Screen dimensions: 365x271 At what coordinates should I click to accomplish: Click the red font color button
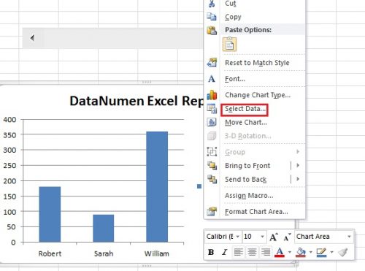[x=280, y=252]
